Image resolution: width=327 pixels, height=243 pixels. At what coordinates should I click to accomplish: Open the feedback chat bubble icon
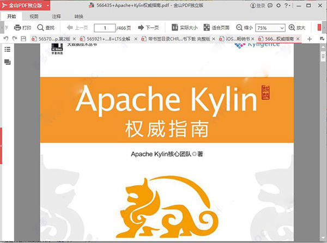(270, 5)
